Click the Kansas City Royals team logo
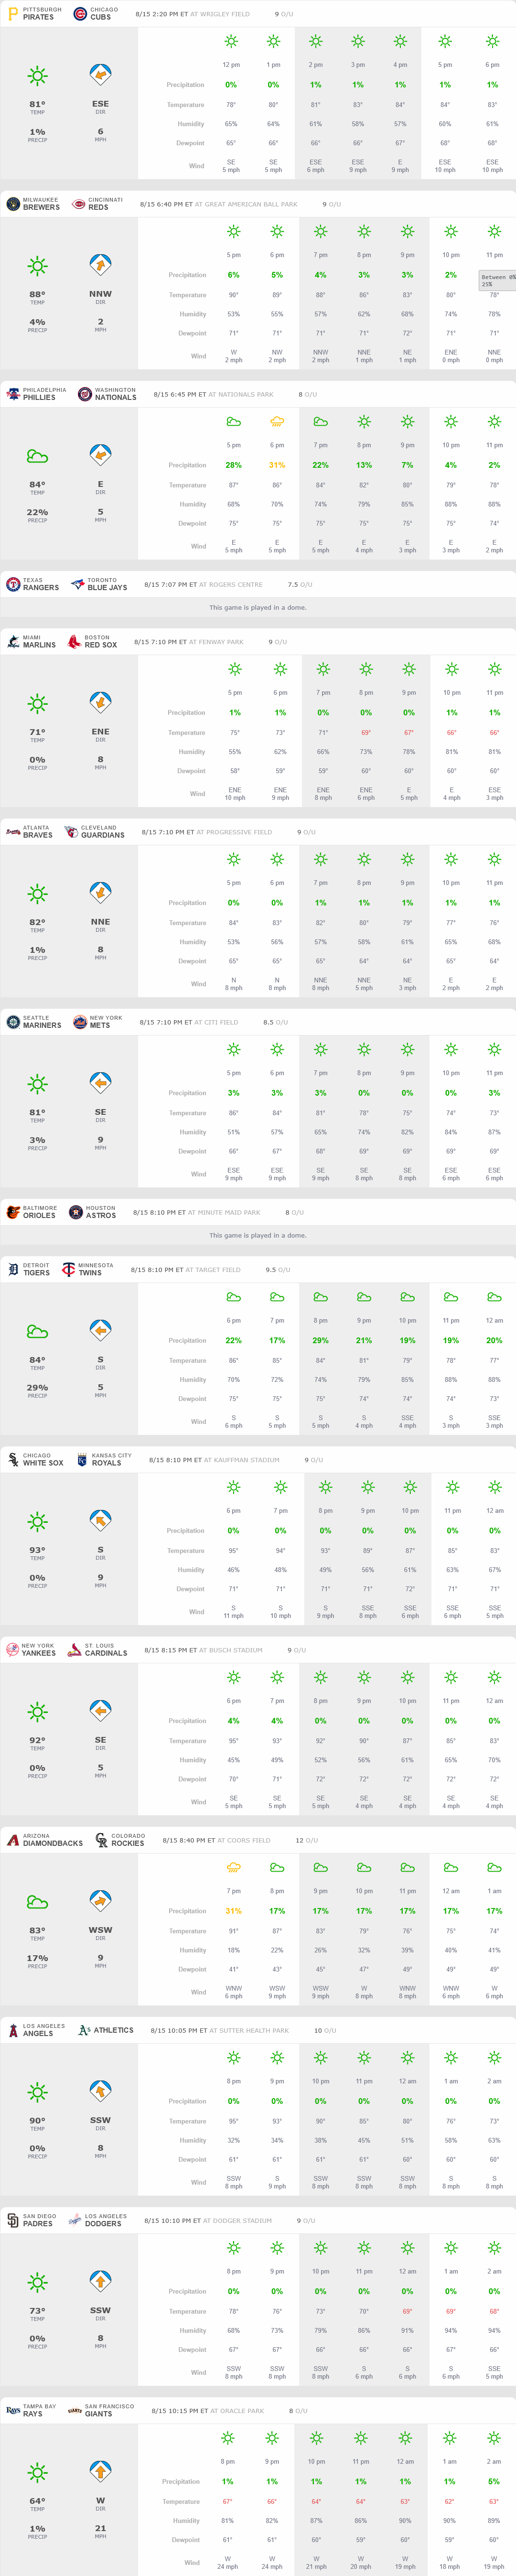 click(82, 1460)
